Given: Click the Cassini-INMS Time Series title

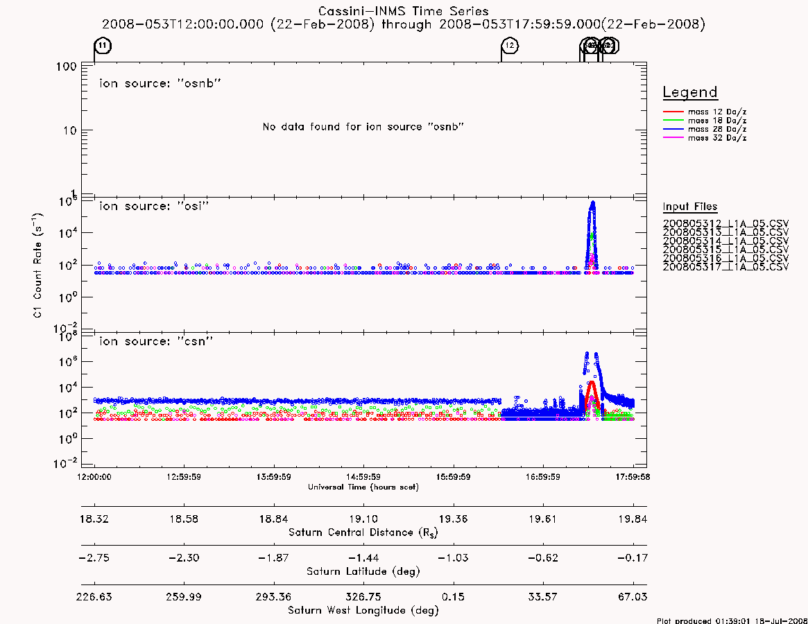Looking at the screenshot, I should point(404,11).
